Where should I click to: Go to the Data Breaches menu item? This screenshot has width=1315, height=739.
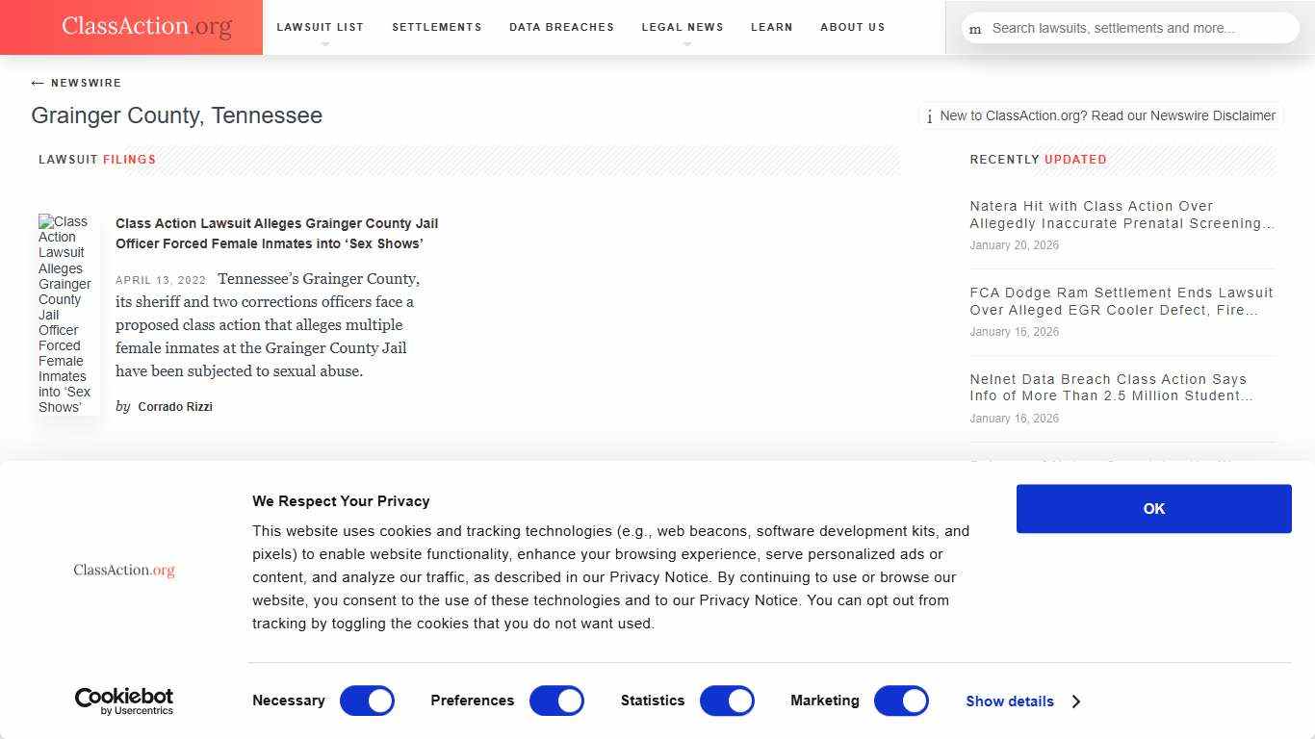click(561, 27)
